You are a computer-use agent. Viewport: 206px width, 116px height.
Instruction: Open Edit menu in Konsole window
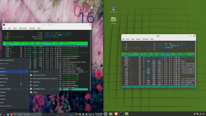[9, 28]
